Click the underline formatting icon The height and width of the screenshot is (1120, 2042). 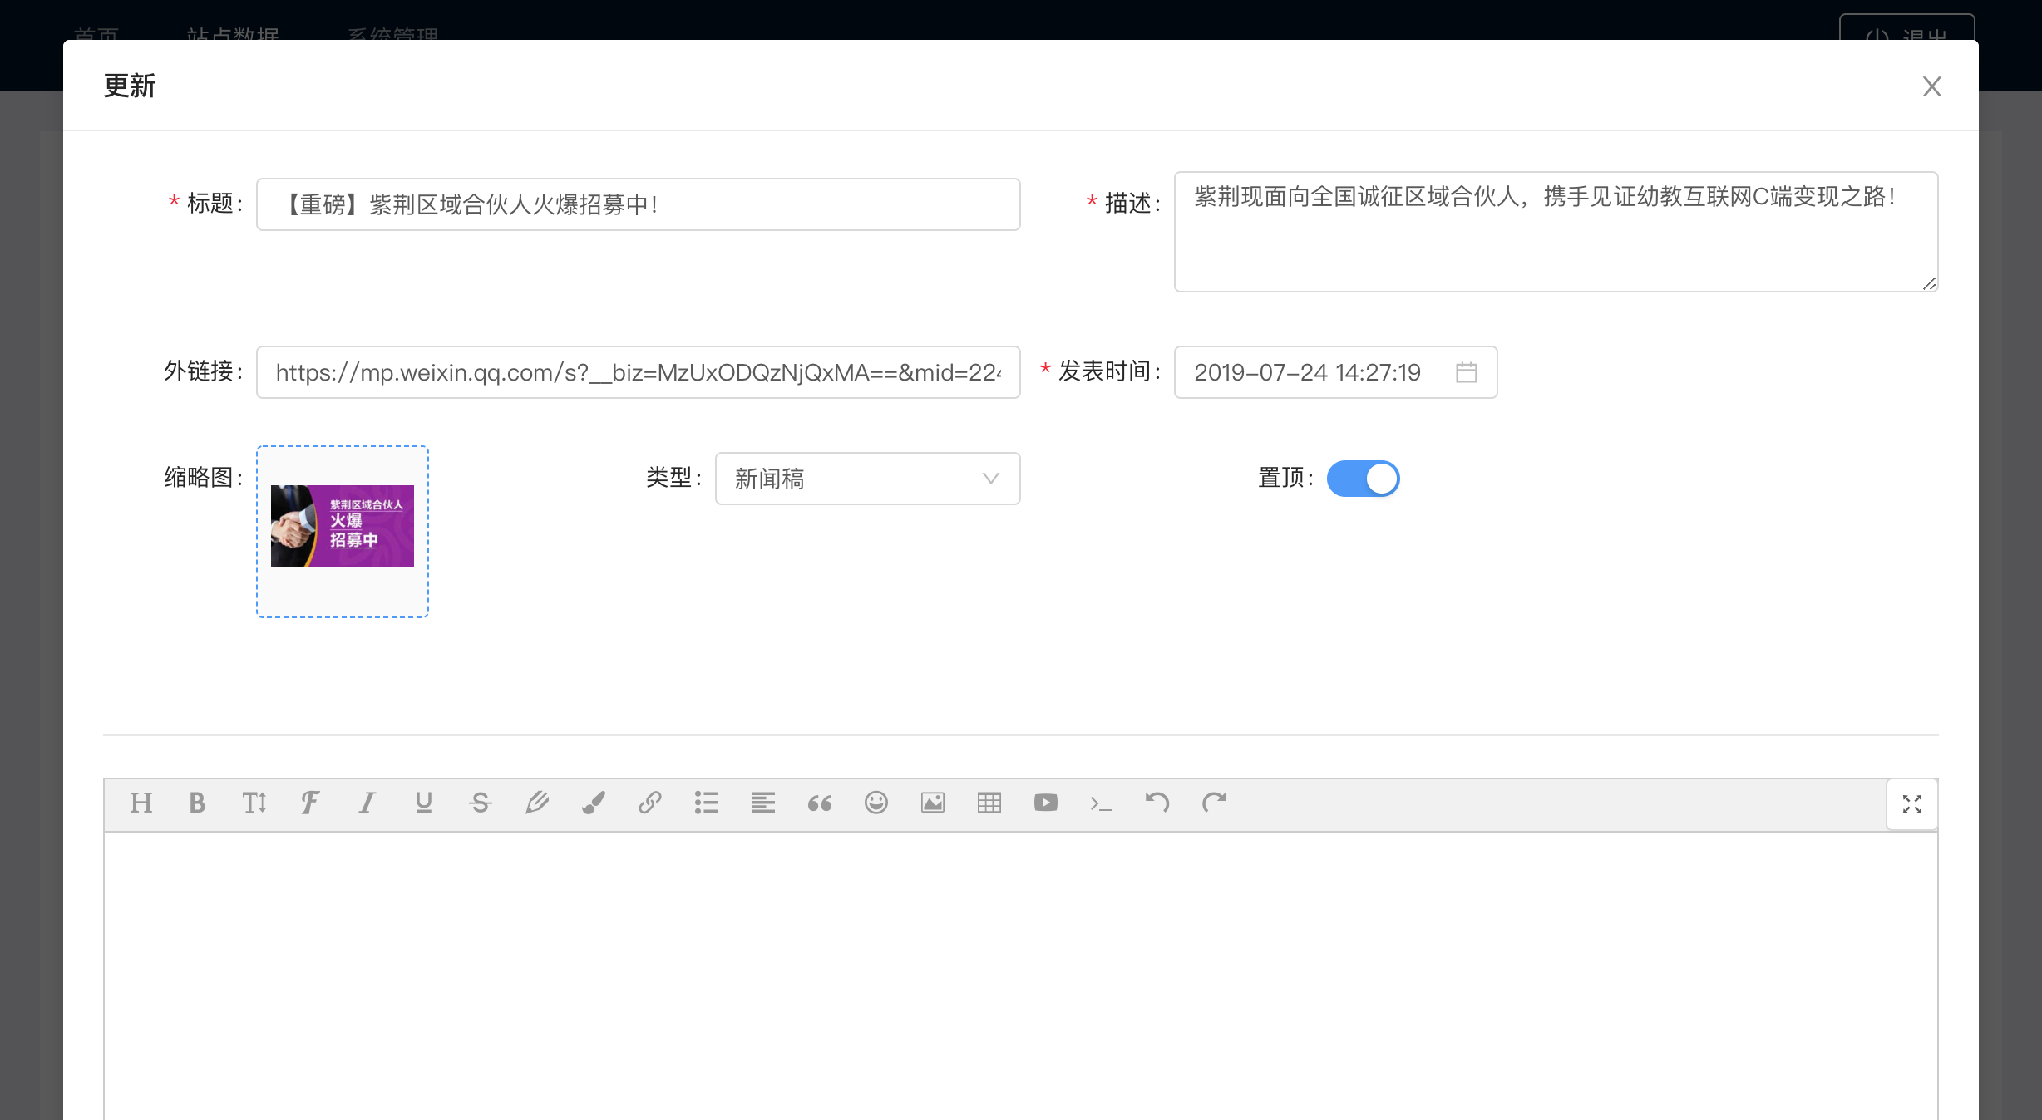click(423, 803)
